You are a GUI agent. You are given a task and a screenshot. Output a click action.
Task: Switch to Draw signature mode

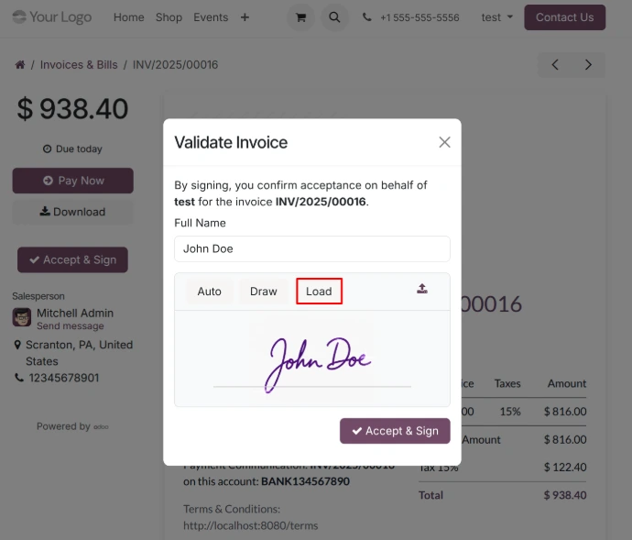click(x=264, y=292)
